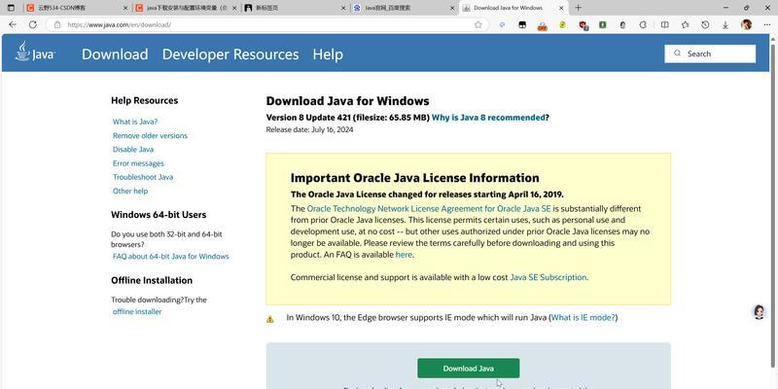Image resolution: width=778 pixels, height=389 pixels.
Task: Open the Download menu in Java header
Action: 115,54
